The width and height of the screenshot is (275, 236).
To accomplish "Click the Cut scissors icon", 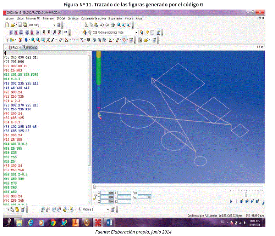I will tap(86, 25).
